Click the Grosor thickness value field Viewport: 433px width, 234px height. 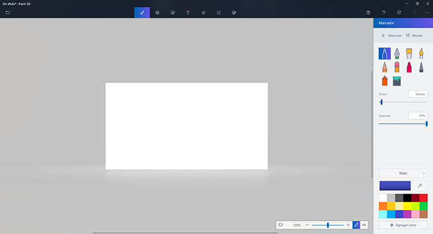tap(418, 94)
